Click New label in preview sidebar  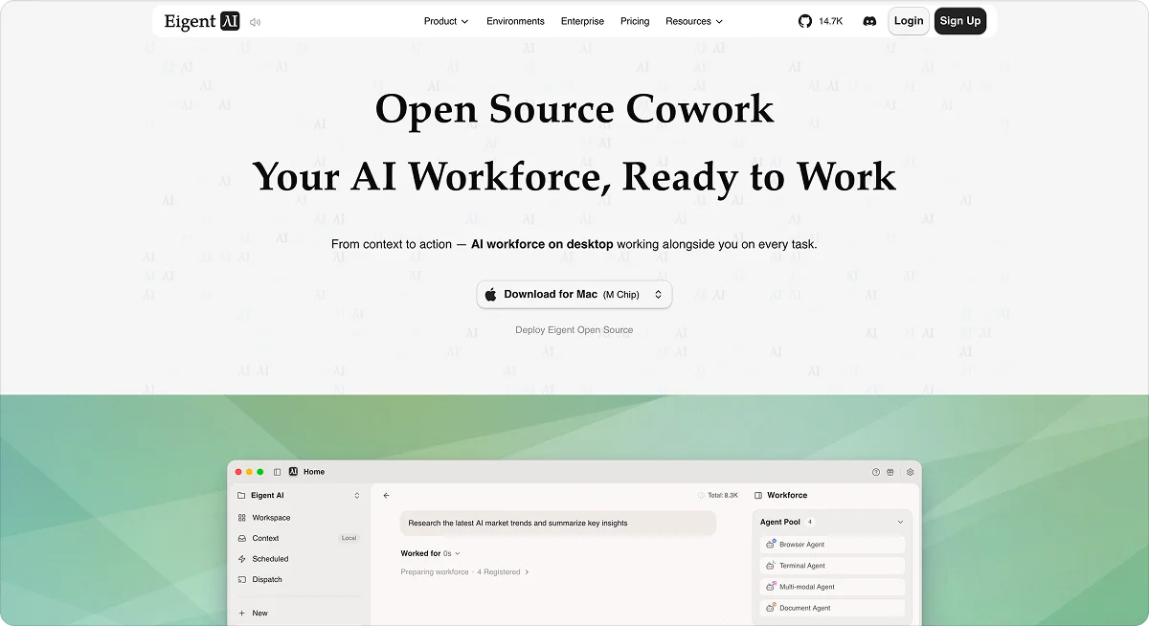[259, 614]
